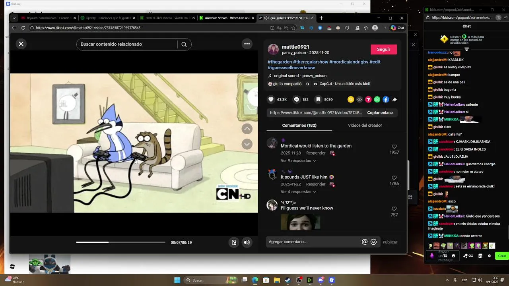The width and height of the screenshot is (509, 286).
Task: Toggle the floating player mode icon
Action: pyautogui.click(x=234, y=242)
